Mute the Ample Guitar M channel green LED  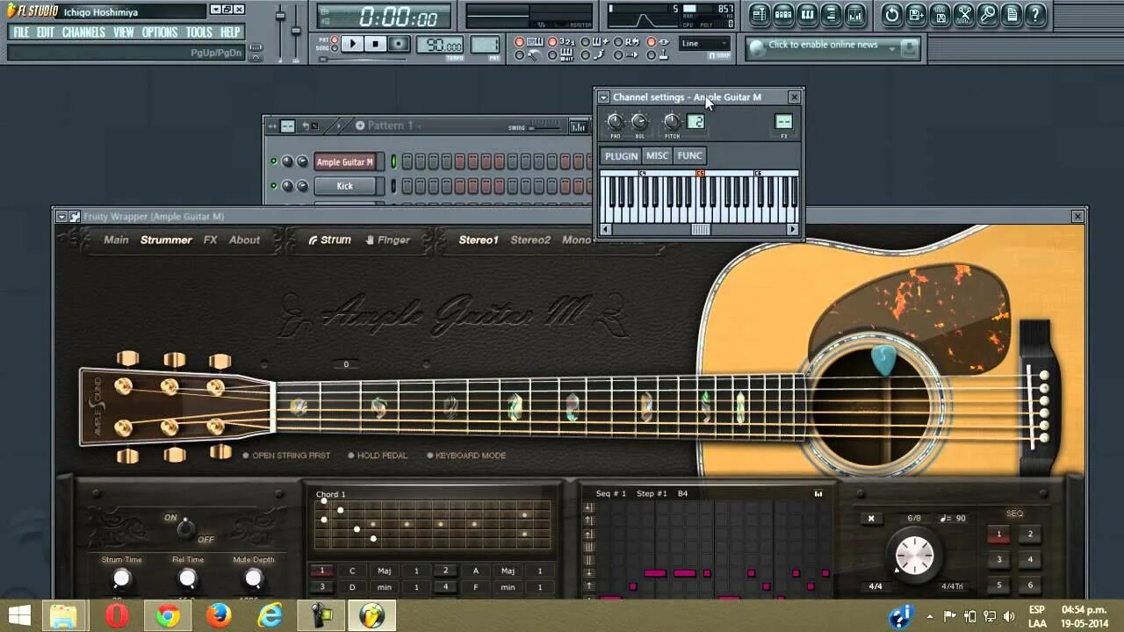273,162
